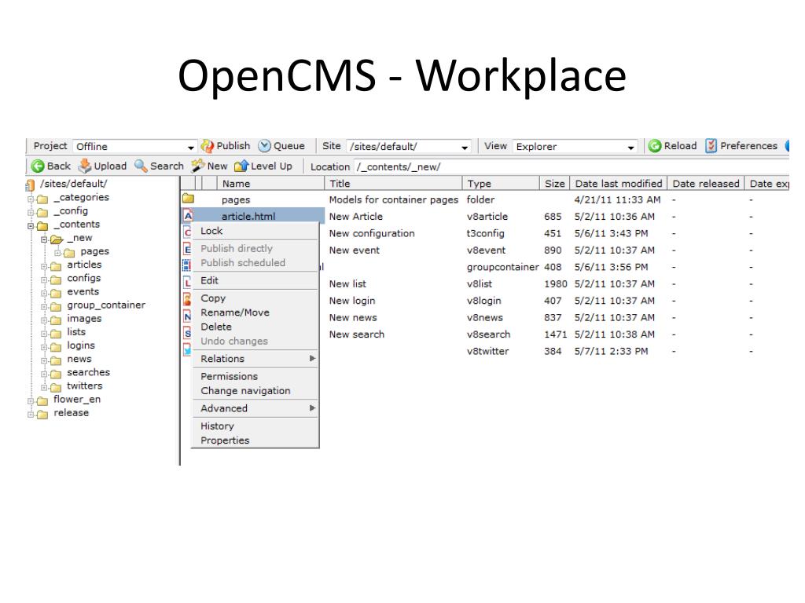Click the _categories folder icon in tree
Screen dimensions: 805x603
pyautogui.click(x=42, y=199)
